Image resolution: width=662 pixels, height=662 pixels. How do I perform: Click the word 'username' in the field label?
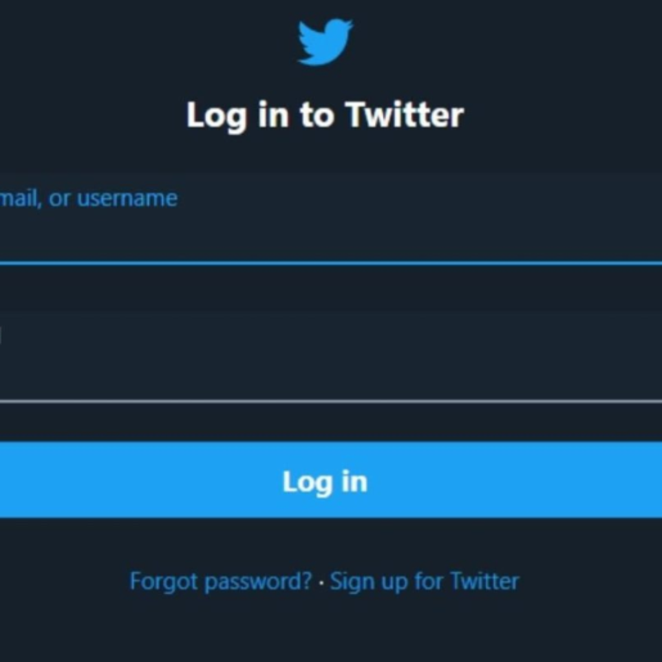(127, 198)
